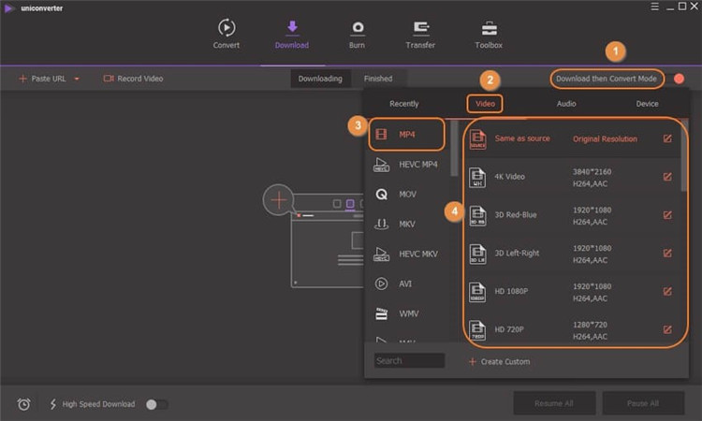Select the 3D Red-Blue preset

tap(573, 215)
